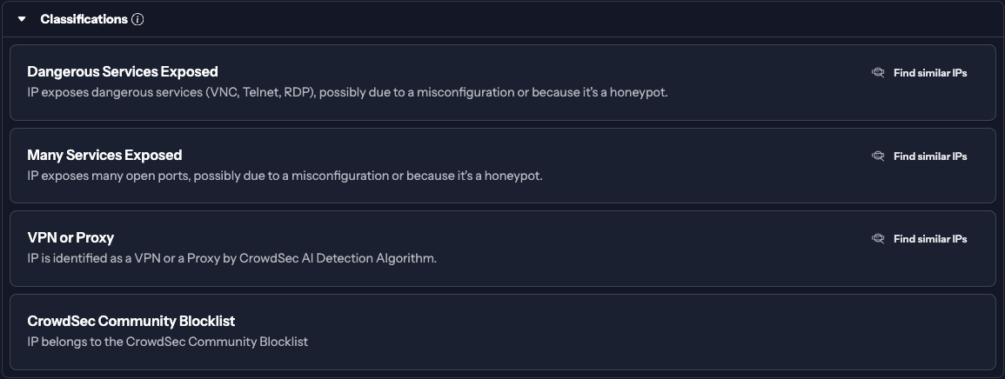The width and height of the screenshot is (1005, 379).
Task: Click 'IP belongs to the CrowdSec Community Blocklist' description
Action: click(x=167, y=342)
